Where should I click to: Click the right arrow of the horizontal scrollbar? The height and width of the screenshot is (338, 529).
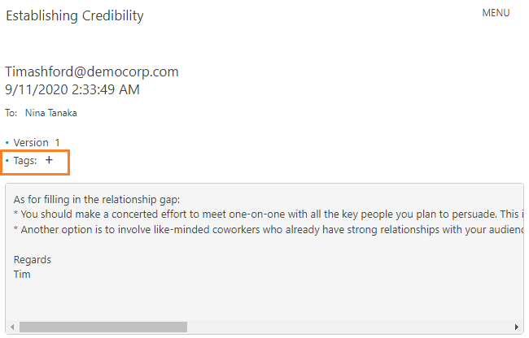(x=518, y=327)
